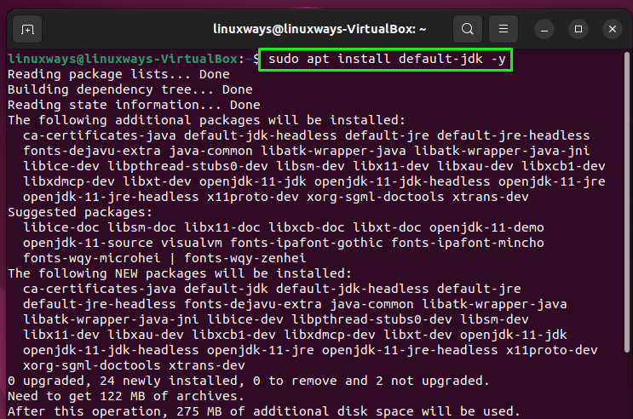
Task: Open a new terminal tab
Action: click(x=27, y=29)
